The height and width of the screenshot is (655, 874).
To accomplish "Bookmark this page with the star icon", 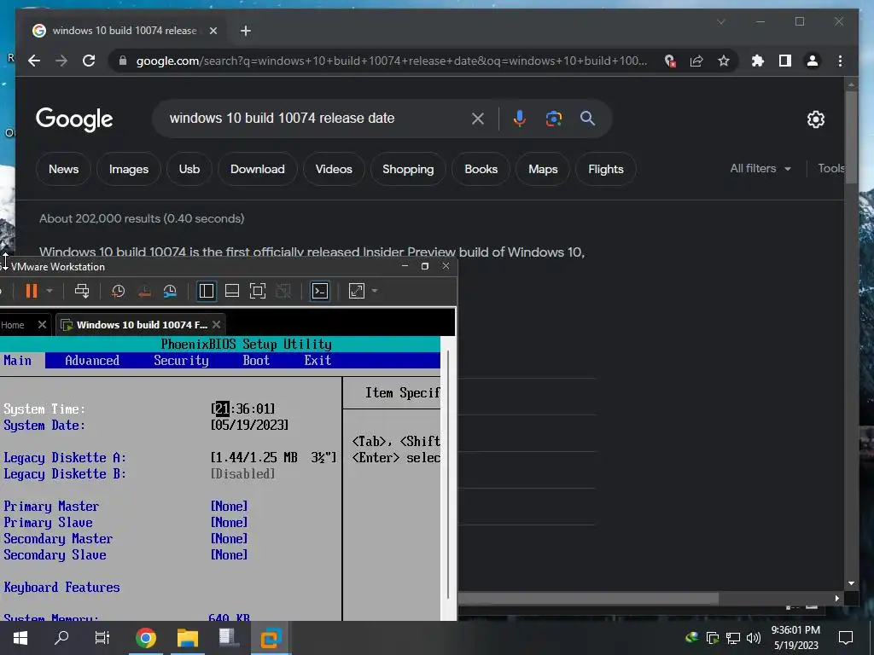I will point(724,61).
